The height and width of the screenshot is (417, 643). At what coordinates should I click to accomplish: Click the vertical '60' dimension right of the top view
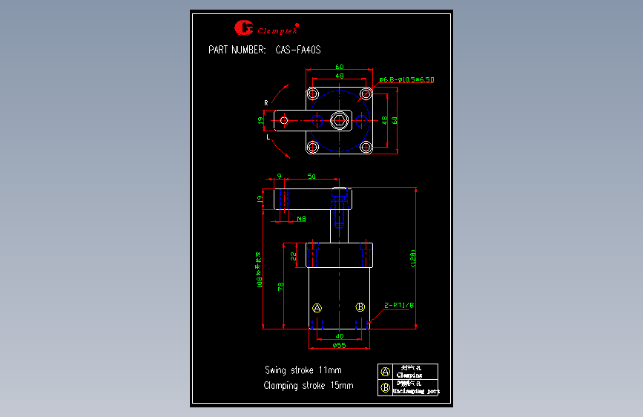pyautogui.click(x=394, y=120)
